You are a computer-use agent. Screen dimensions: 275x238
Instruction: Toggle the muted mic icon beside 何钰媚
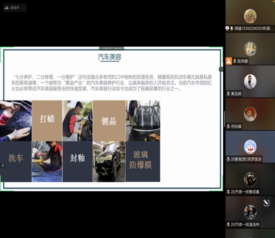point(228,127)
